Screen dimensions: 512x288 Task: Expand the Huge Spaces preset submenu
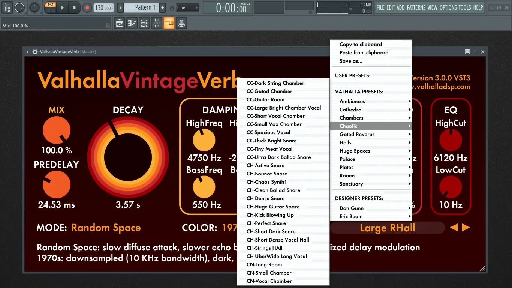click(371, 151)
